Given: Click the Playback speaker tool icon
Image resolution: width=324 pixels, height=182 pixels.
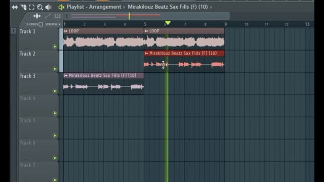Looking at the screenshot, I should 49,7.
